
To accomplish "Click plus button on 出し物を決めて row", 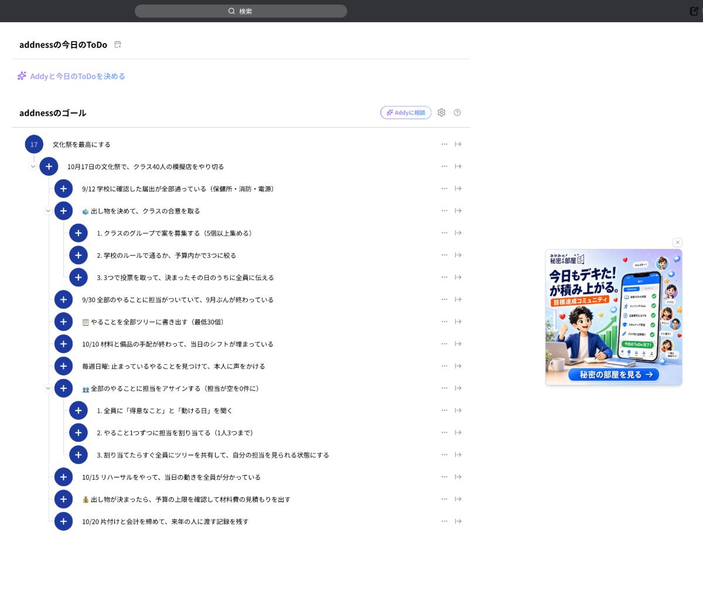I will (63, 211).
